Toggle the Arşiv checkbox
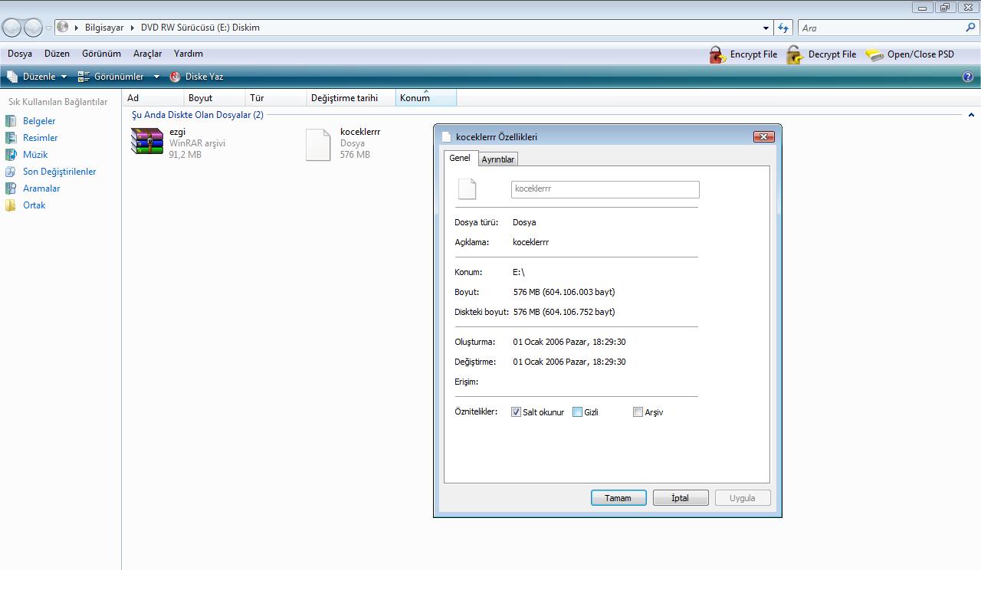 [638, 412]
